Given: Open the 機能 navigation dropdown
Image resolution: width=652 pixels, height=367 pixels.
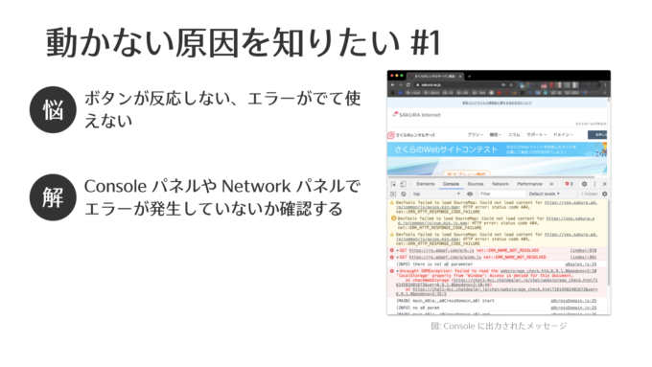Looking at the screenshot, I should [x=496, y=135].
